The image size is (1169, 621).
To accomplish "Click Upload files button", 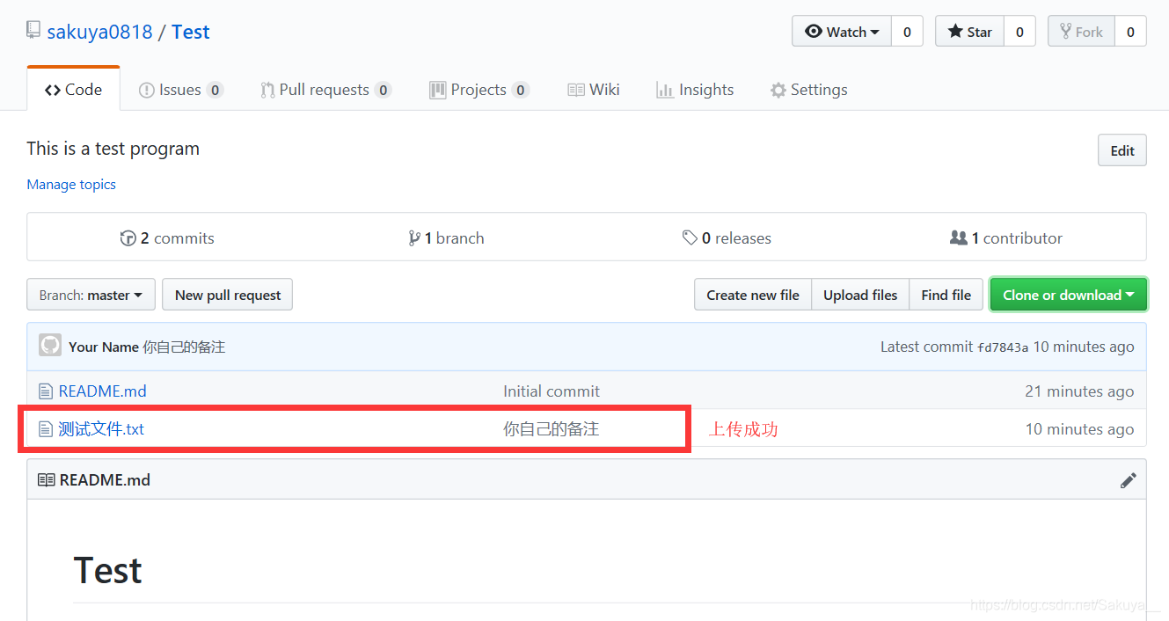I will [x=860, y=295].
